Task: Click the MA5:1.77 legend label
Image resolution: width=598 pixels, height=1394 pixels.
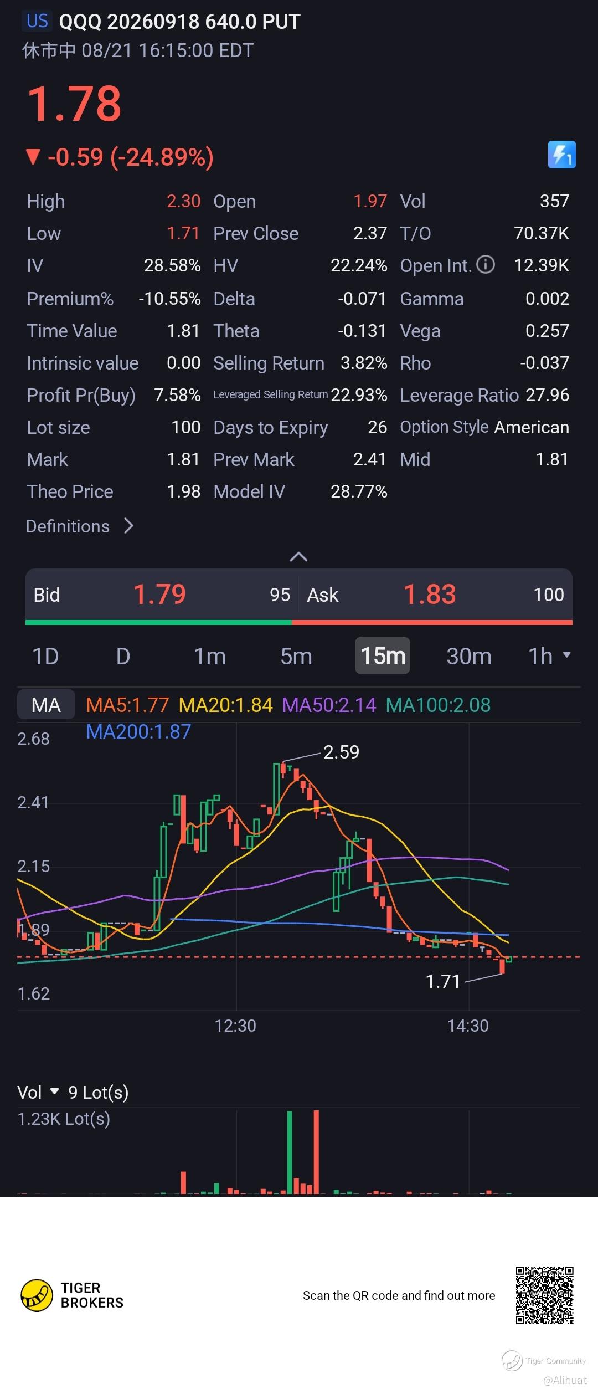Action: pyautogui.click(x=127, y=705)
